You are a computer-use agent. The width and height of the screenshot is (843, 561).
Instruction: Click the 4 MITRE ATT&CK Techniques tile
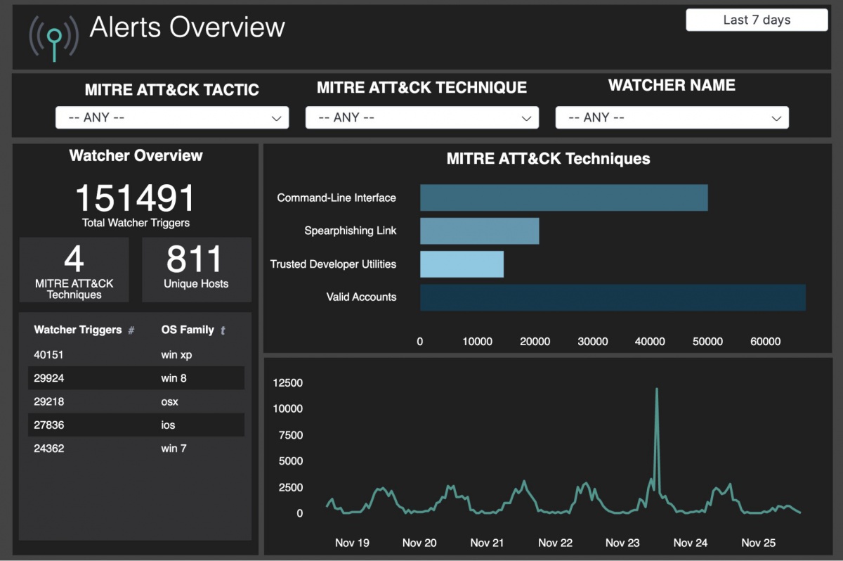74,269
